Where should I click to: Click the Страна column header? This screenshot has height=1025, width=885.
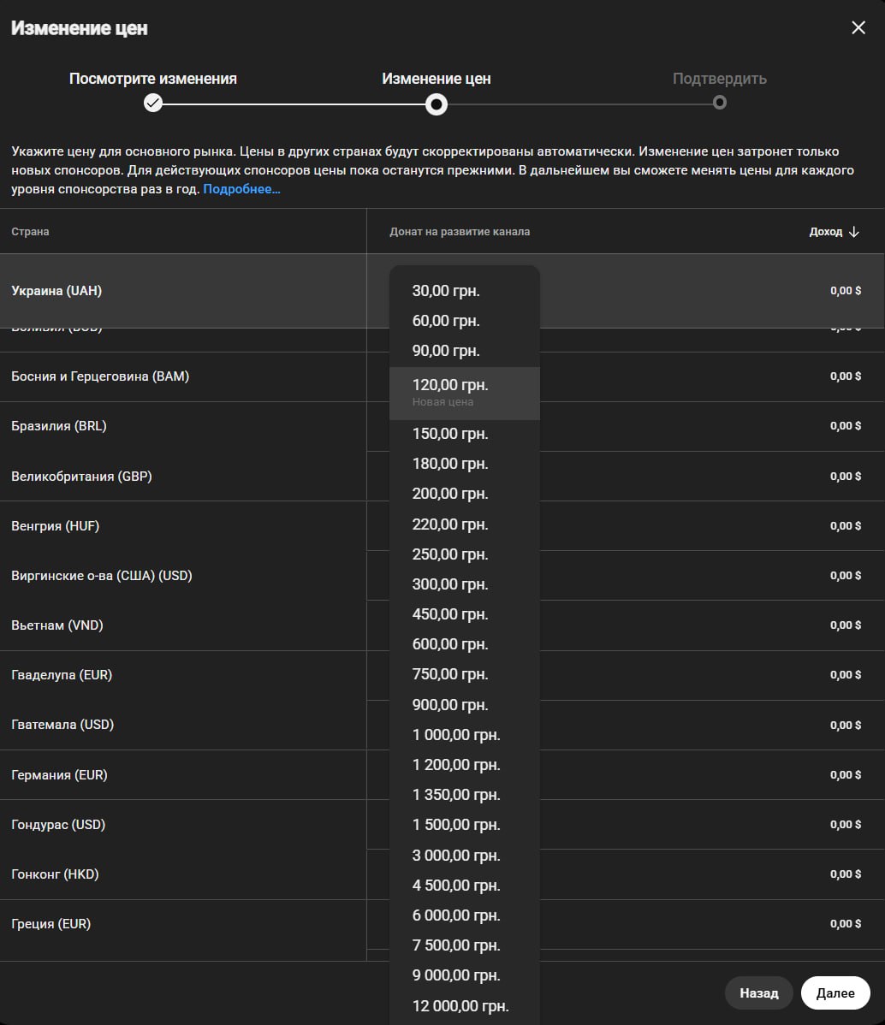(30, 231)
